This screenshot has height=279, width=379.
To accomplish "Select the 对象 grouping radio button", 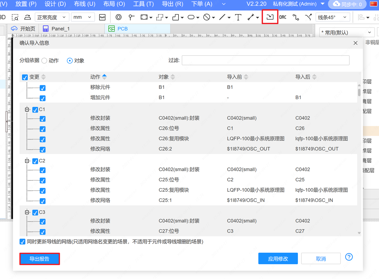I will (x=70, y=61).
